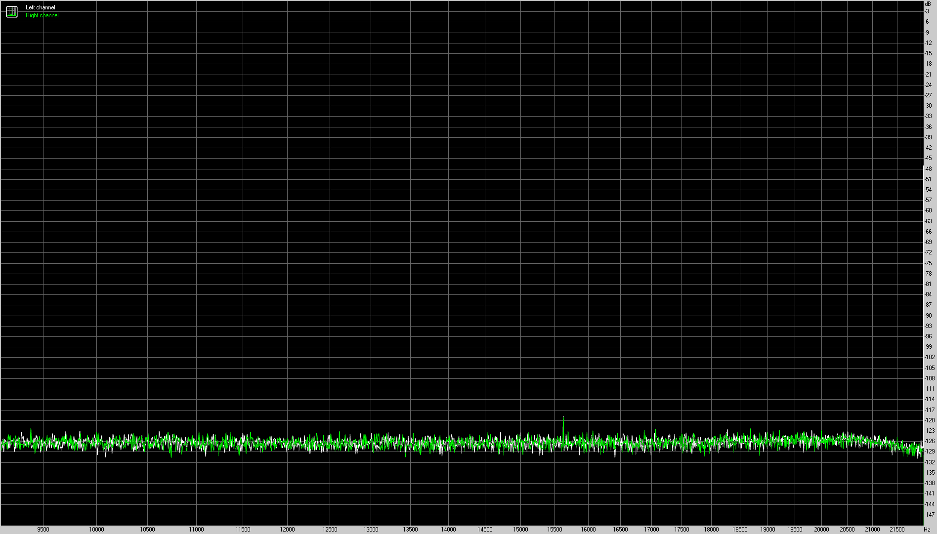Click the -30 dB axis label
The width and height of the screenshot is (937, 534).
tap(928, 106)
